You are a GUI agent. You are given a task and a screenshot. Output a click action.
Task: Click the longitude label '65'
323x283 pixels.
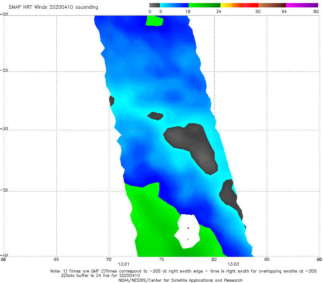point(56,259)
